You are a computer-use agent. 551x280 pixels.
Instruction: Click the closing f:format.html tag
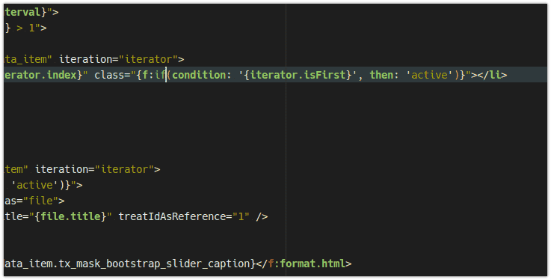304,264
